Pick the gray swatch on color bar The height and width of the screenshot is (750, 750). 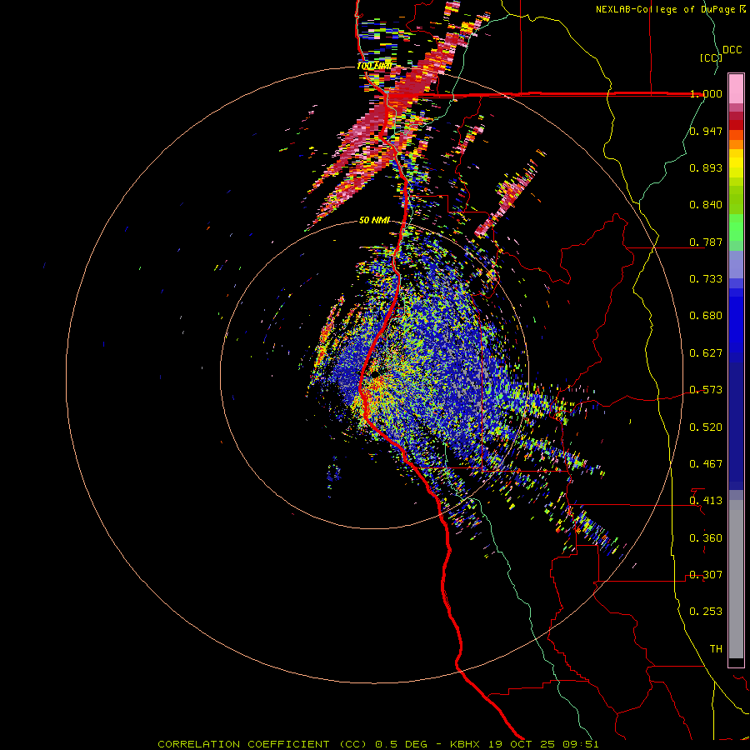[x=736, y=579]
